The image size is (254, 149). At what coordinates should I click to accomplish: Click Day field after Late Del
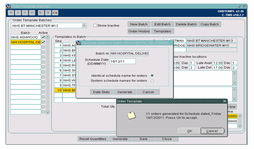coord(234,68)
